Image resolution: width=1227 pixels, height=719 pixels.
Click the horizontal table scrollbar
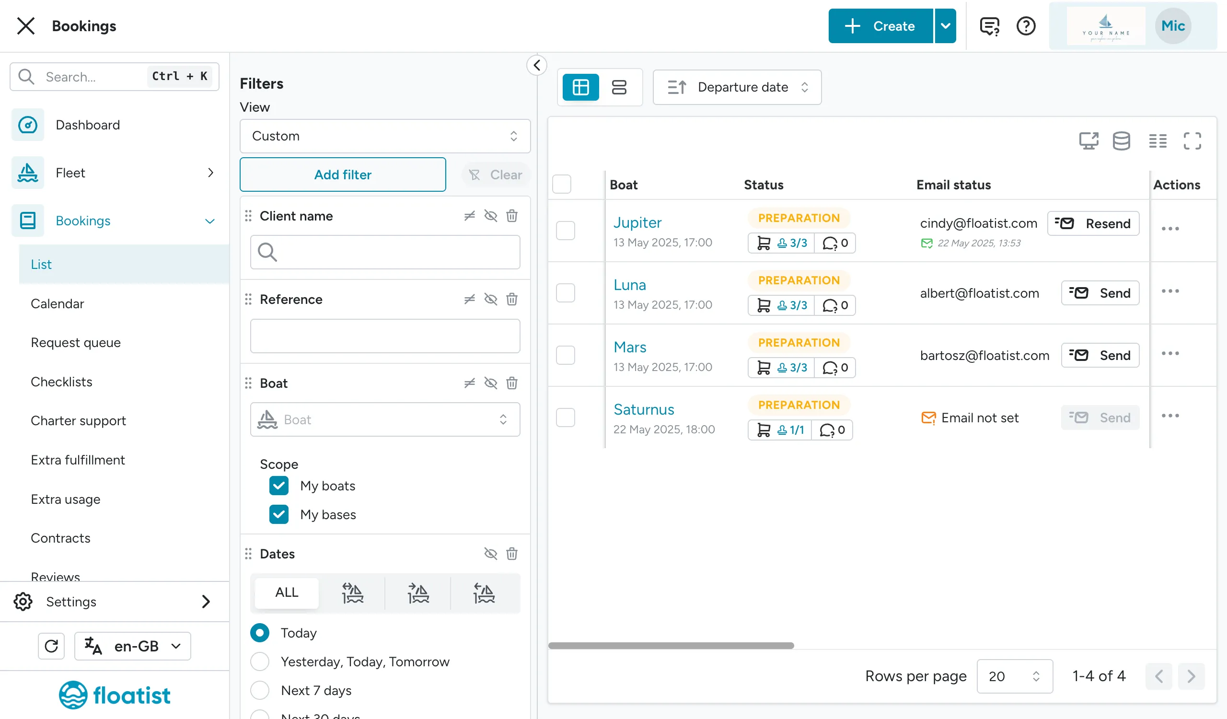[x=671, y=646]
